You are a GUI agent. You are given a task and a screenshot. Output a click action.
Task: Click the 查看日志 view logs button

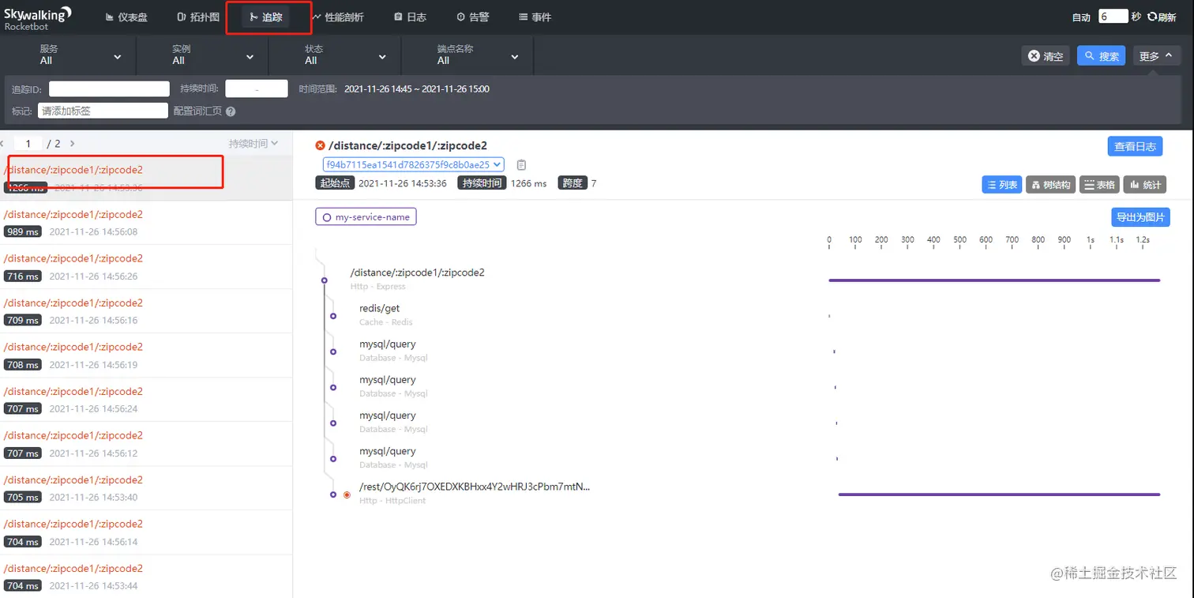(1135, 146)
